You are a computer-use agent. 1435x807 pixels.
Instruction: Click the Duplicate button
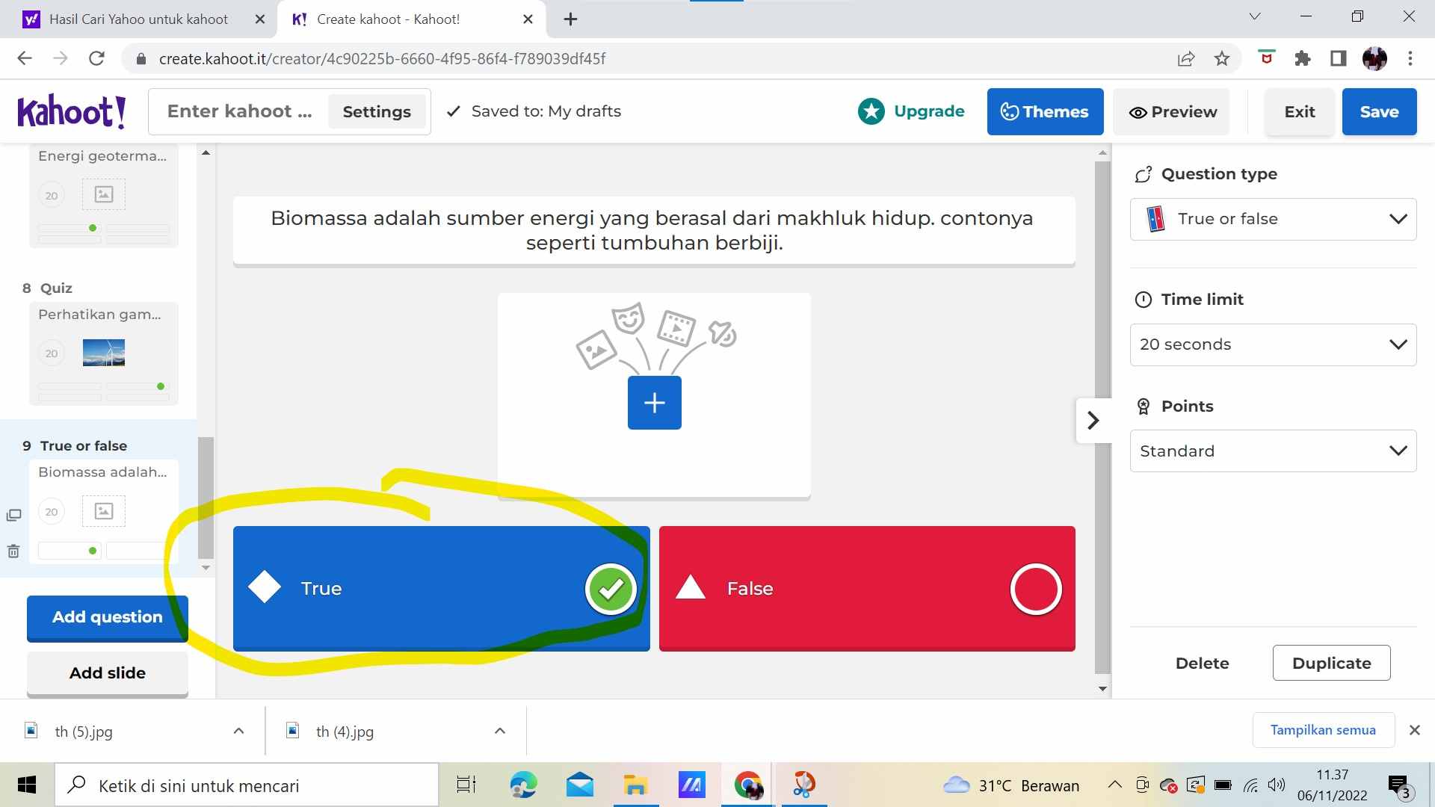(x=1331, y=663)
